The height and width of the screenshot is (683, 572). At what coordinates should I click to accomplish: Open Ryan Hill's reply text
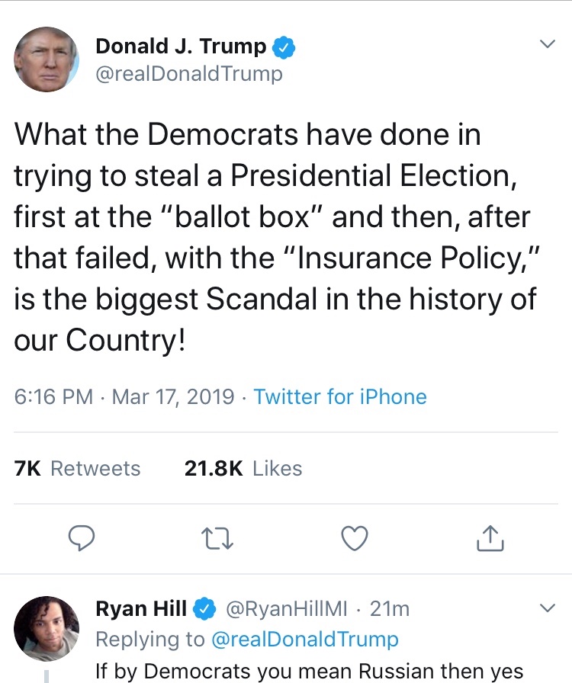[309, 671]
